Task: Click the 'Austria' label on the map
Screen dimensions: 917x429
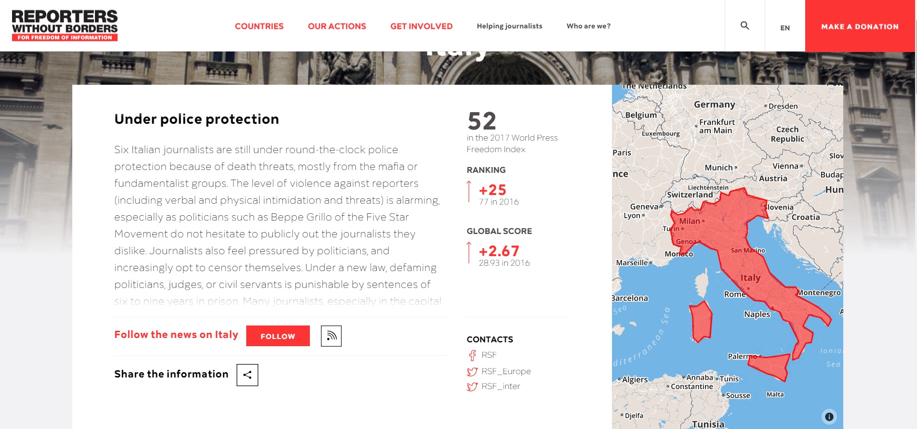Action: click(773, 178)
